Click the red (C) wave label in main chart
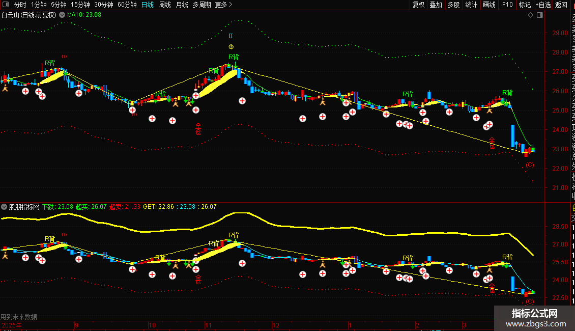This screenshot has width=575, height=331. click(x=530, y=165)
